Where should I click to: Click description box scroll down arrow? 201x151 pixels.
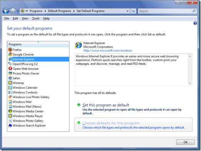pyautogui.click(x=190, y=84)
